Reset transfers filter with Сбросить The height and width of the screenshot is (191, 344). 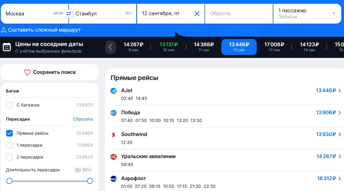point(83,119)
